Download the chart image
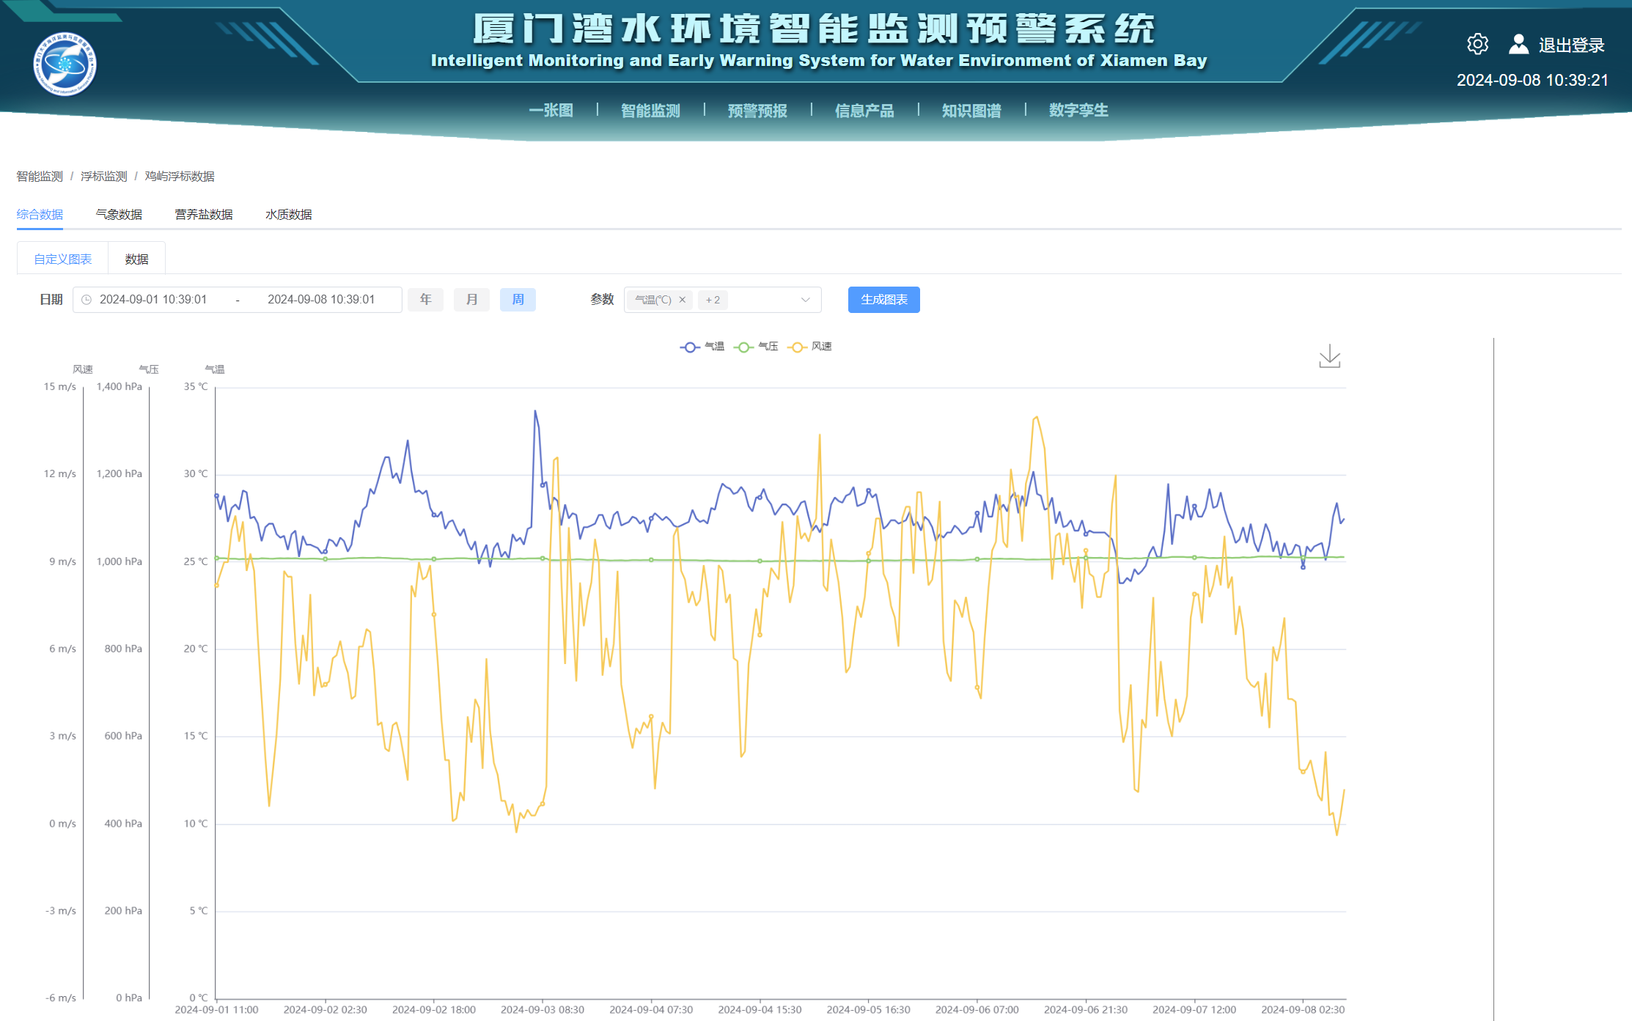 point(1329,357)
